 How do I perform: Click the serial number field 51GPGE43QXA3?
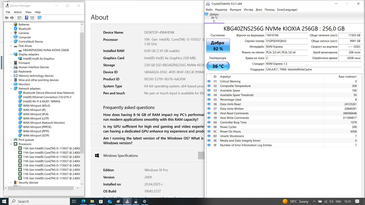286,41
